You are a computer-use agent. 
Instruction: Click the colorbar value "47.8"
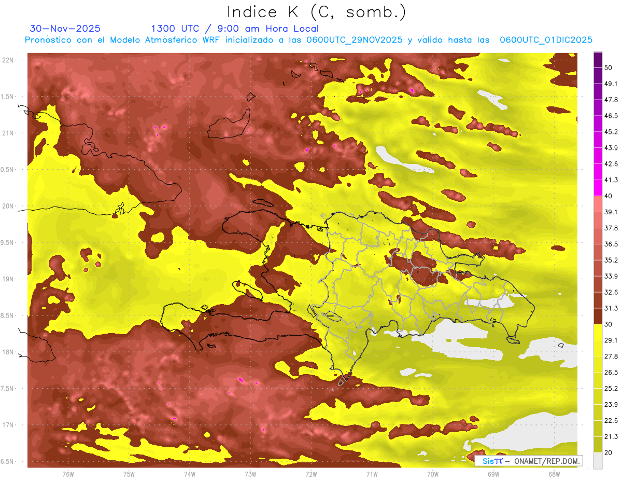tap(611, 100)
